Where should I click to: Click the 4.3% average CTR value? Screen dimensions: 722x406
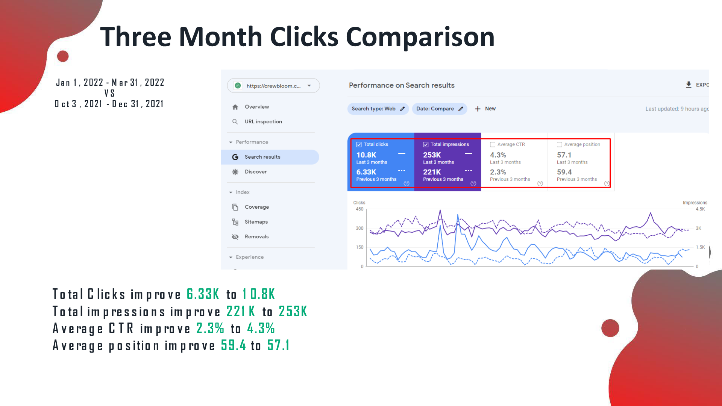pos(498,155)
